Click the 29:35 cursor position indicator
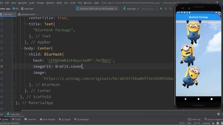 (182, 123)
